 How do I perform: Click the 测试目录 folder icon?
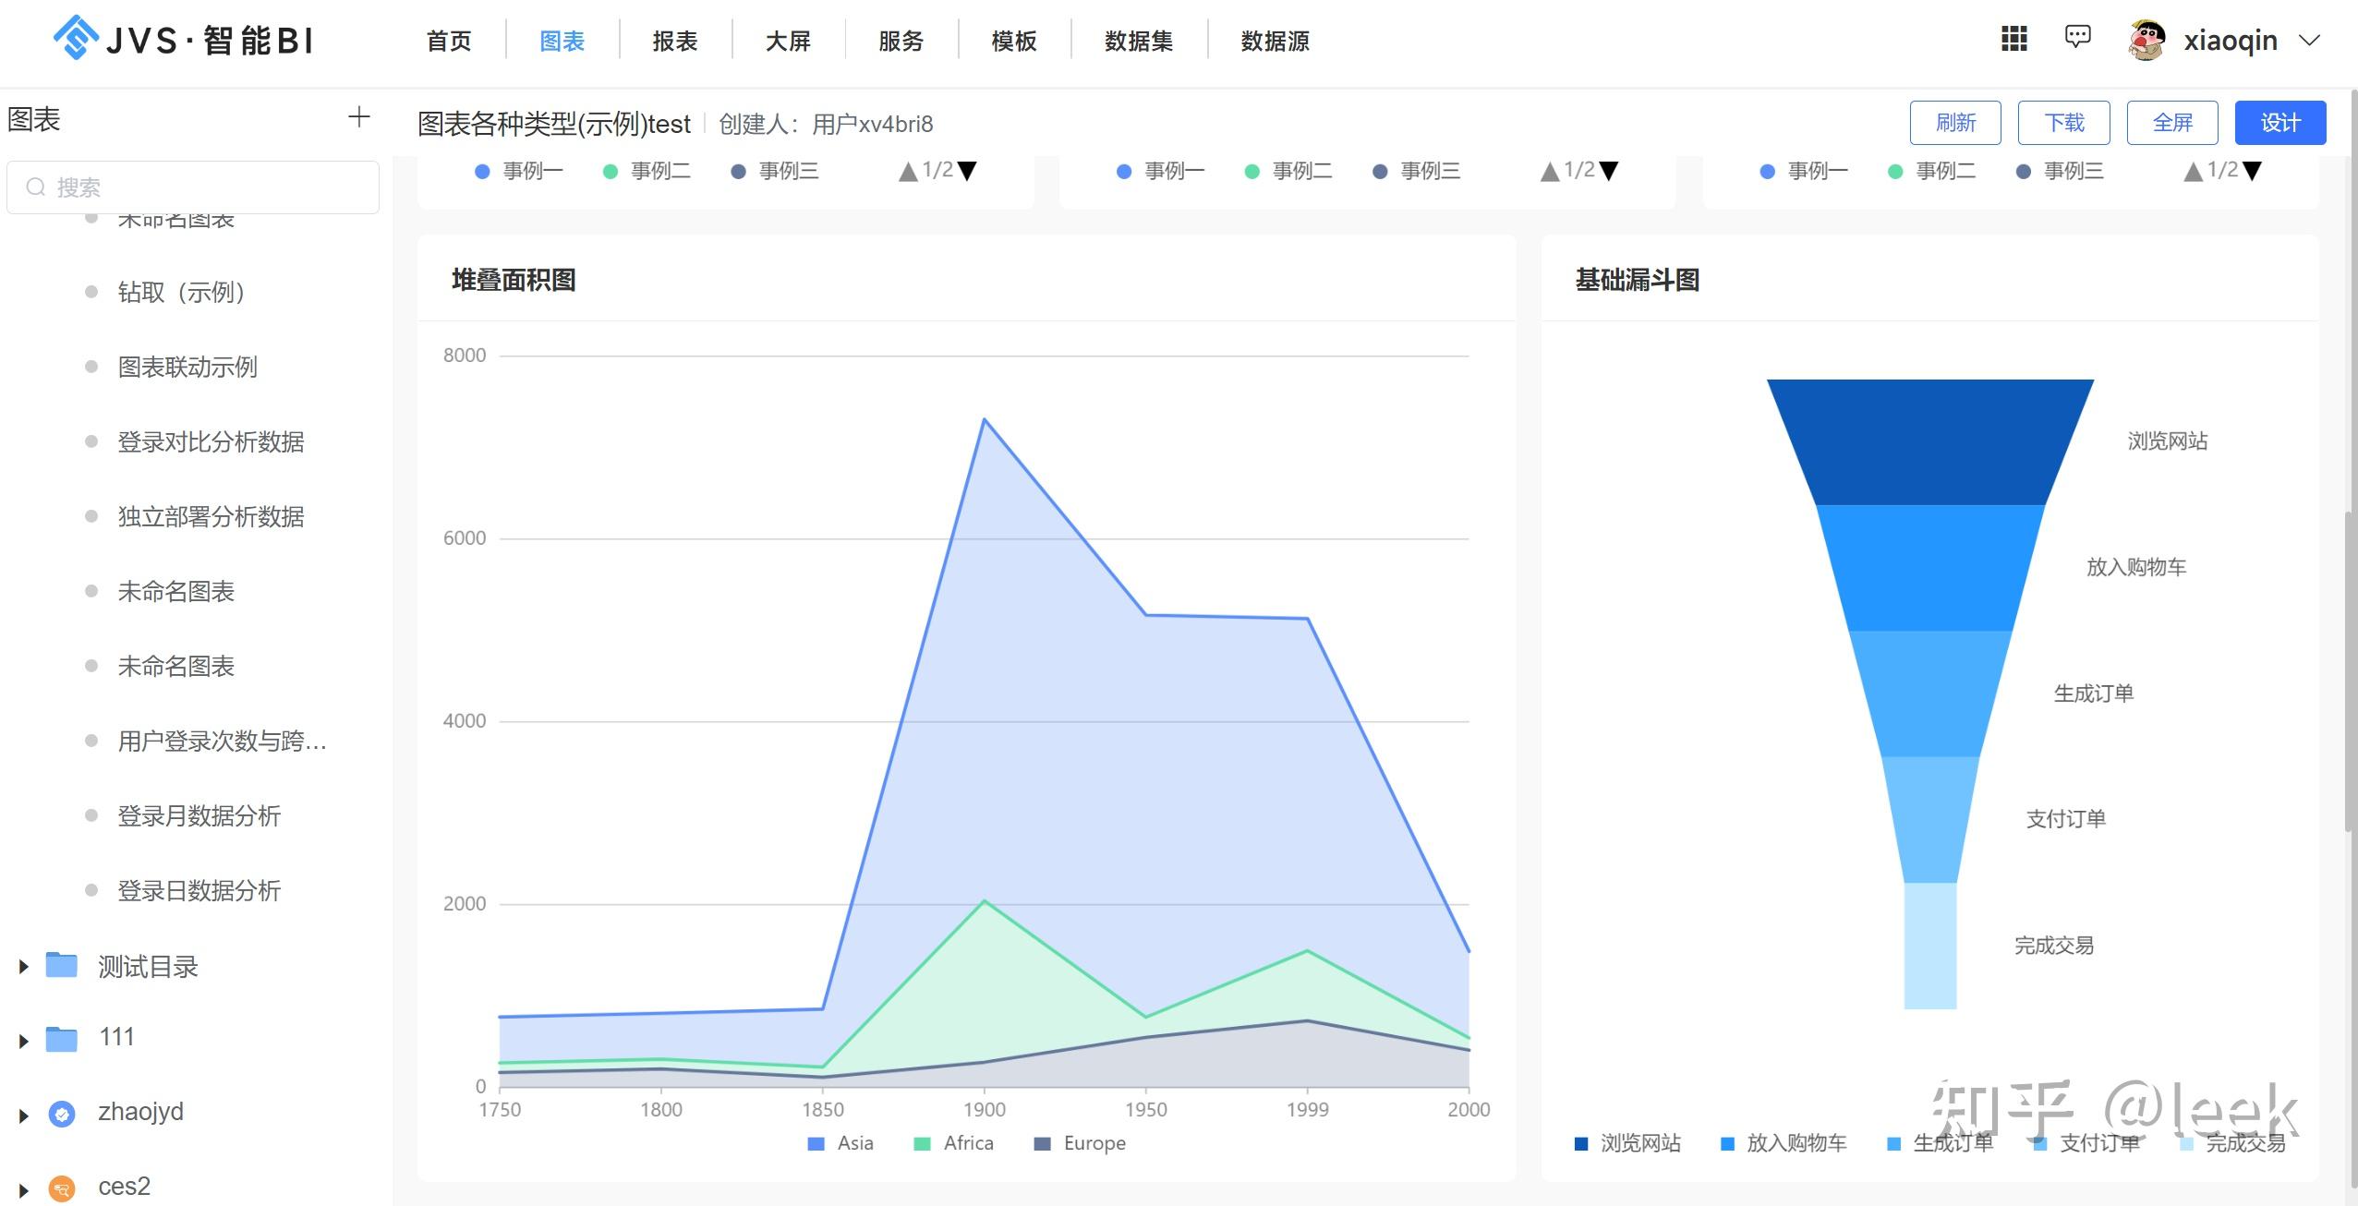point(62,965)
